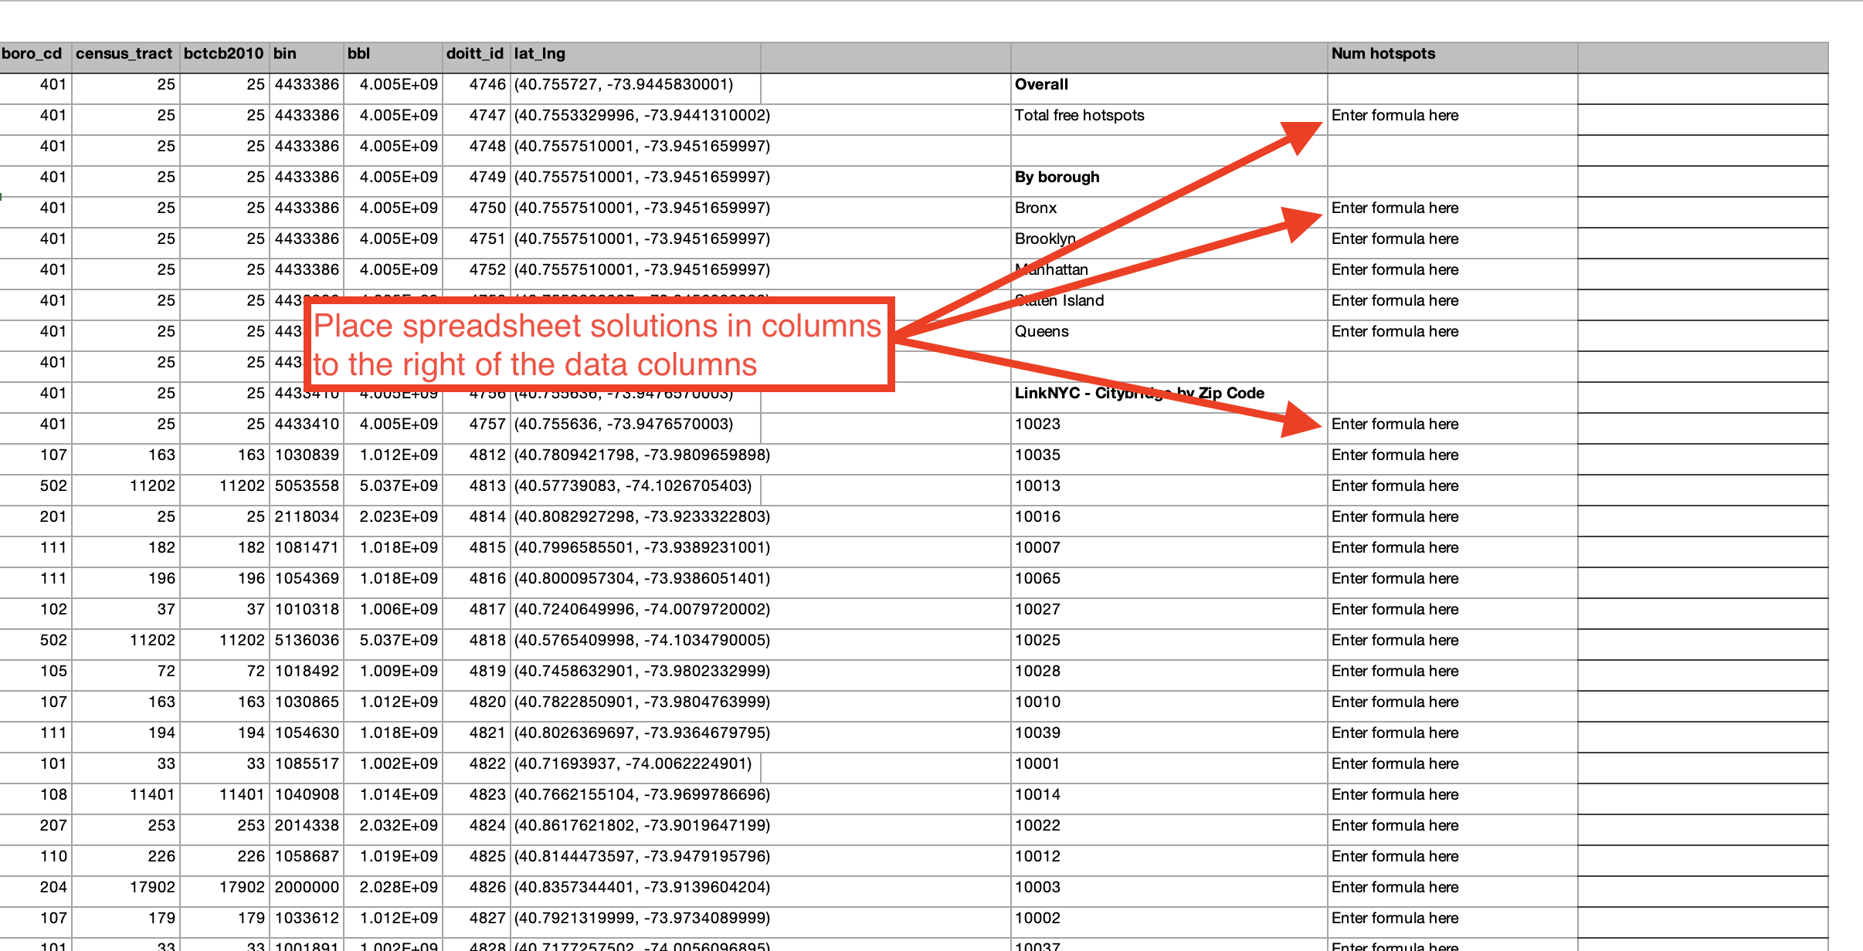Select zip code 10035 cell
This screenshot has height=951, width=1863.
pyautogui.click(x=1169, y=459)
